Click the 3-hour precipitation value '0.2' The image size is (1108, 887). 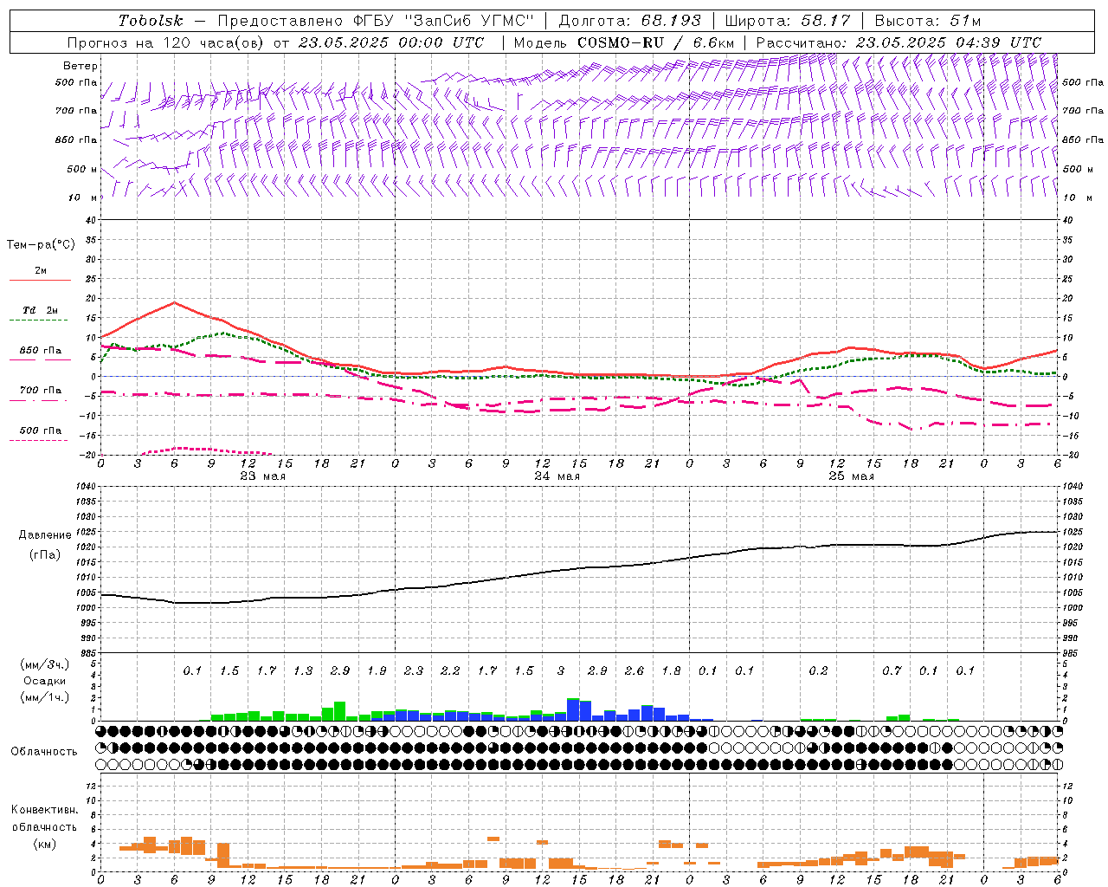[818, 671]
